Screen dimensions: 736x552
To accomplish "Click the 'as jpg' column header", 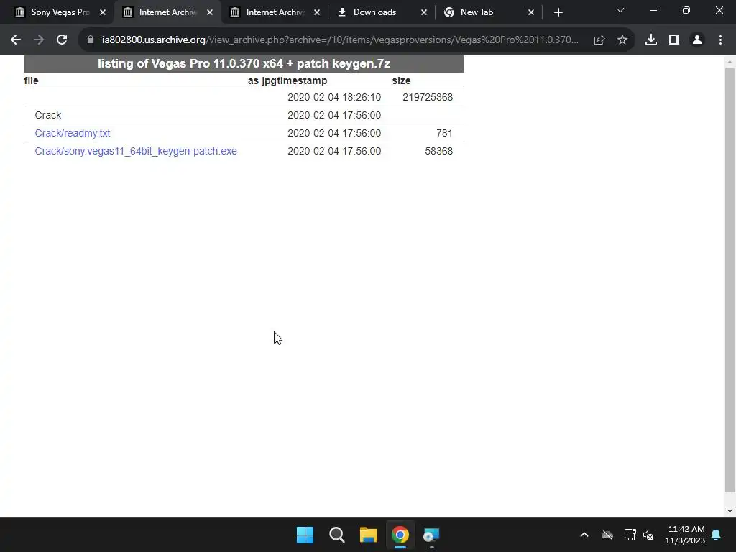I will pos(259,80).
